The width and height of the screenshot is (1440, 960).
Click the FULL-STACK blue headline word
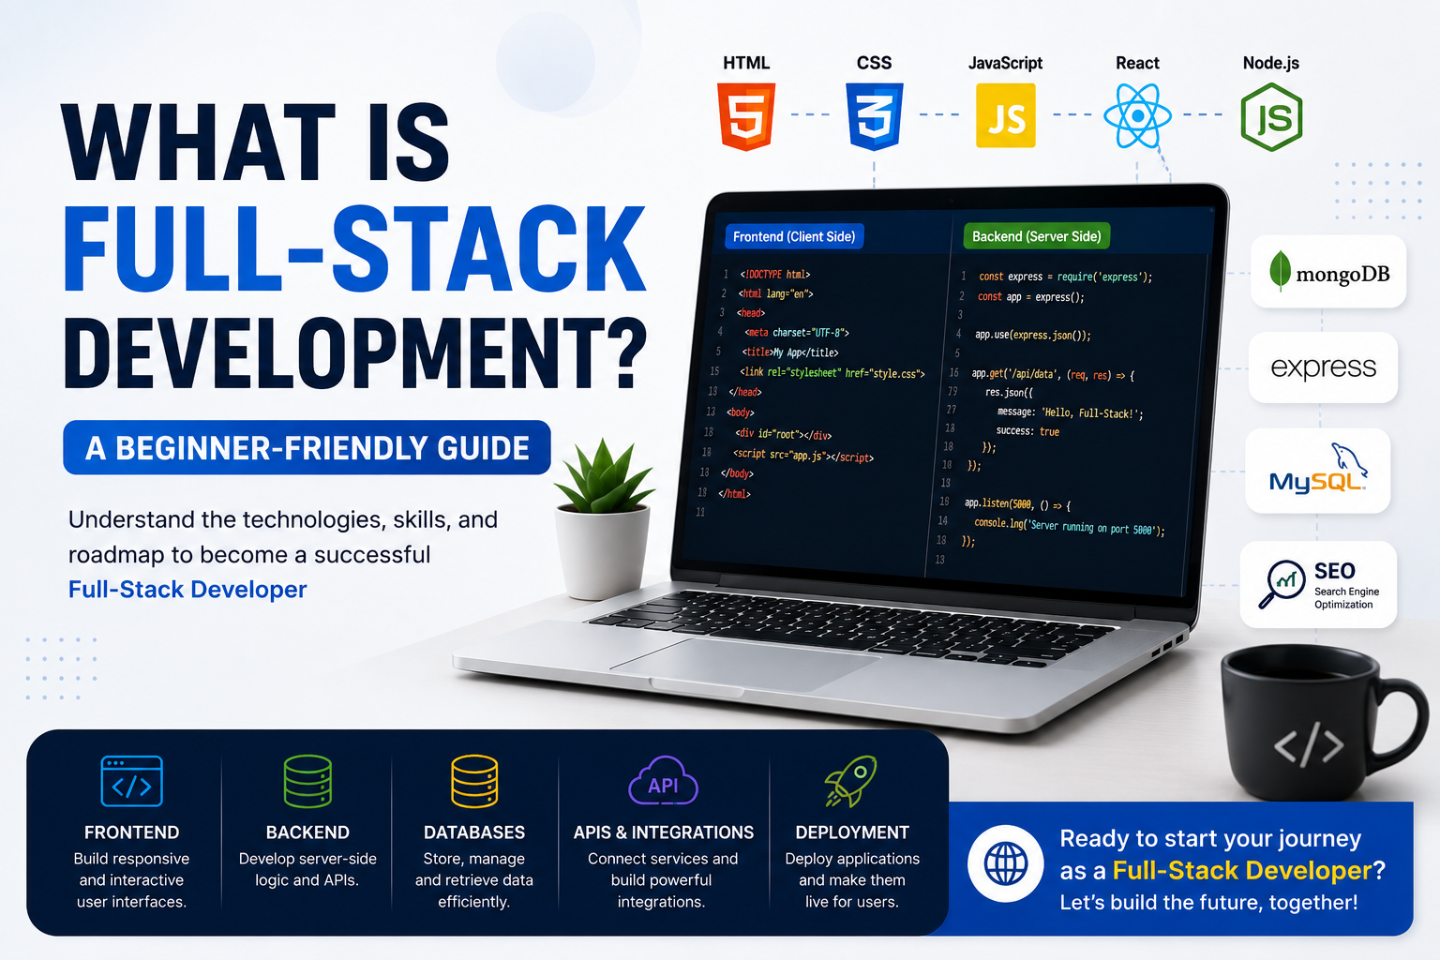354,248
